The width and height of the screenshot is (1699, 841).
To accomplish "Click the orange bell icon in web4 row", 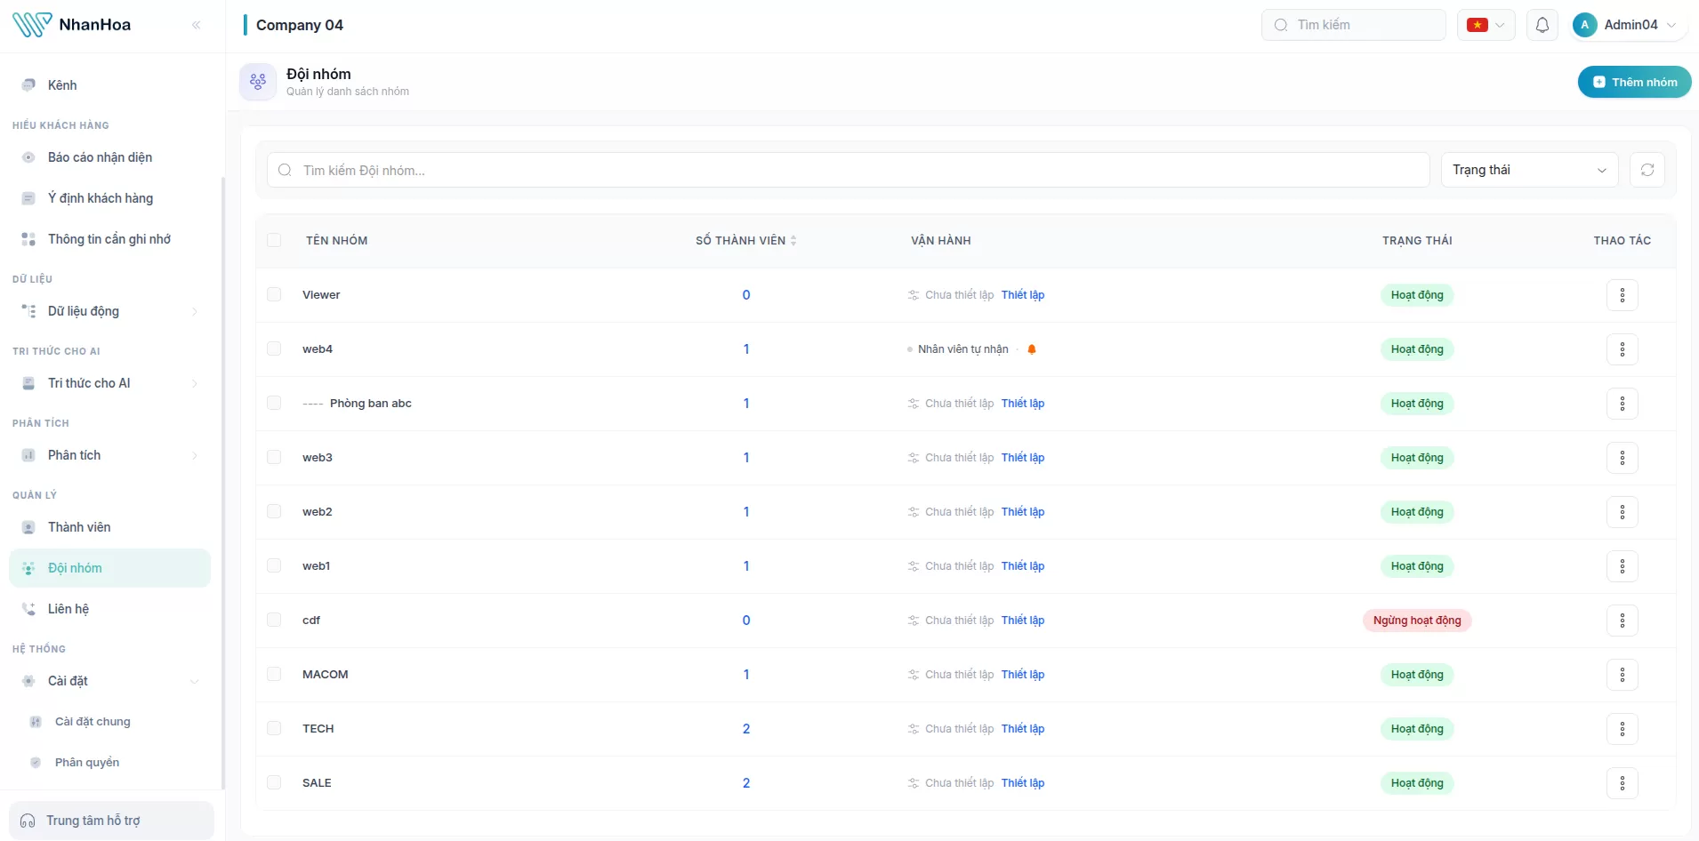I will tap(1032, 349).
